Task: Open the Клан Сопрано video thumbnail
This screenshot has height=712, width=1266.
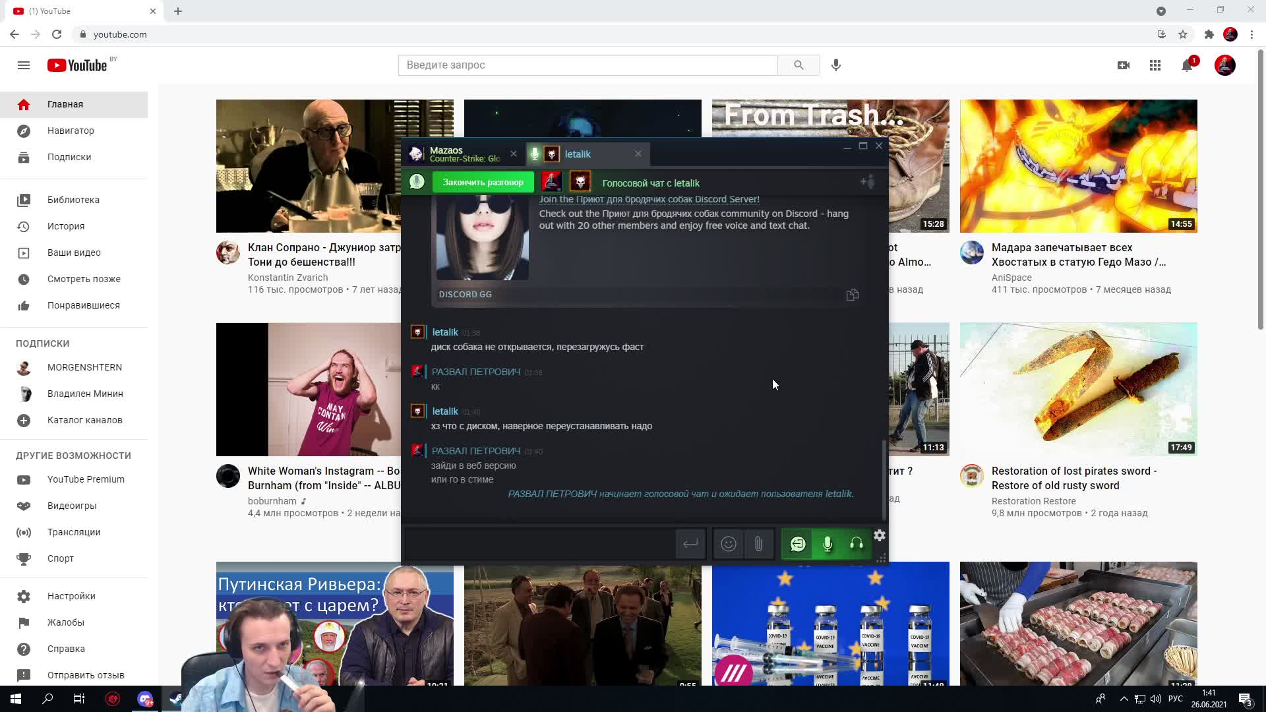Action: pyautogui.click(x=308, y=166)
